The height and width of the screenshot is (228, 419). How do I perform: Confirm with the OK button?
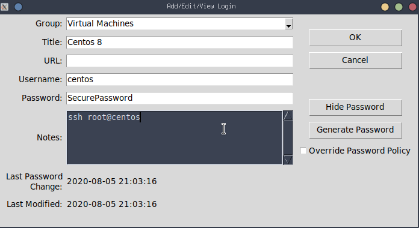[355, 38]
